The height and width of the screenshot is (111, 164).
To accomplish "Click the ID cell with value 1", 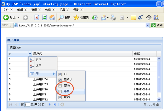I will pos(18,59).
